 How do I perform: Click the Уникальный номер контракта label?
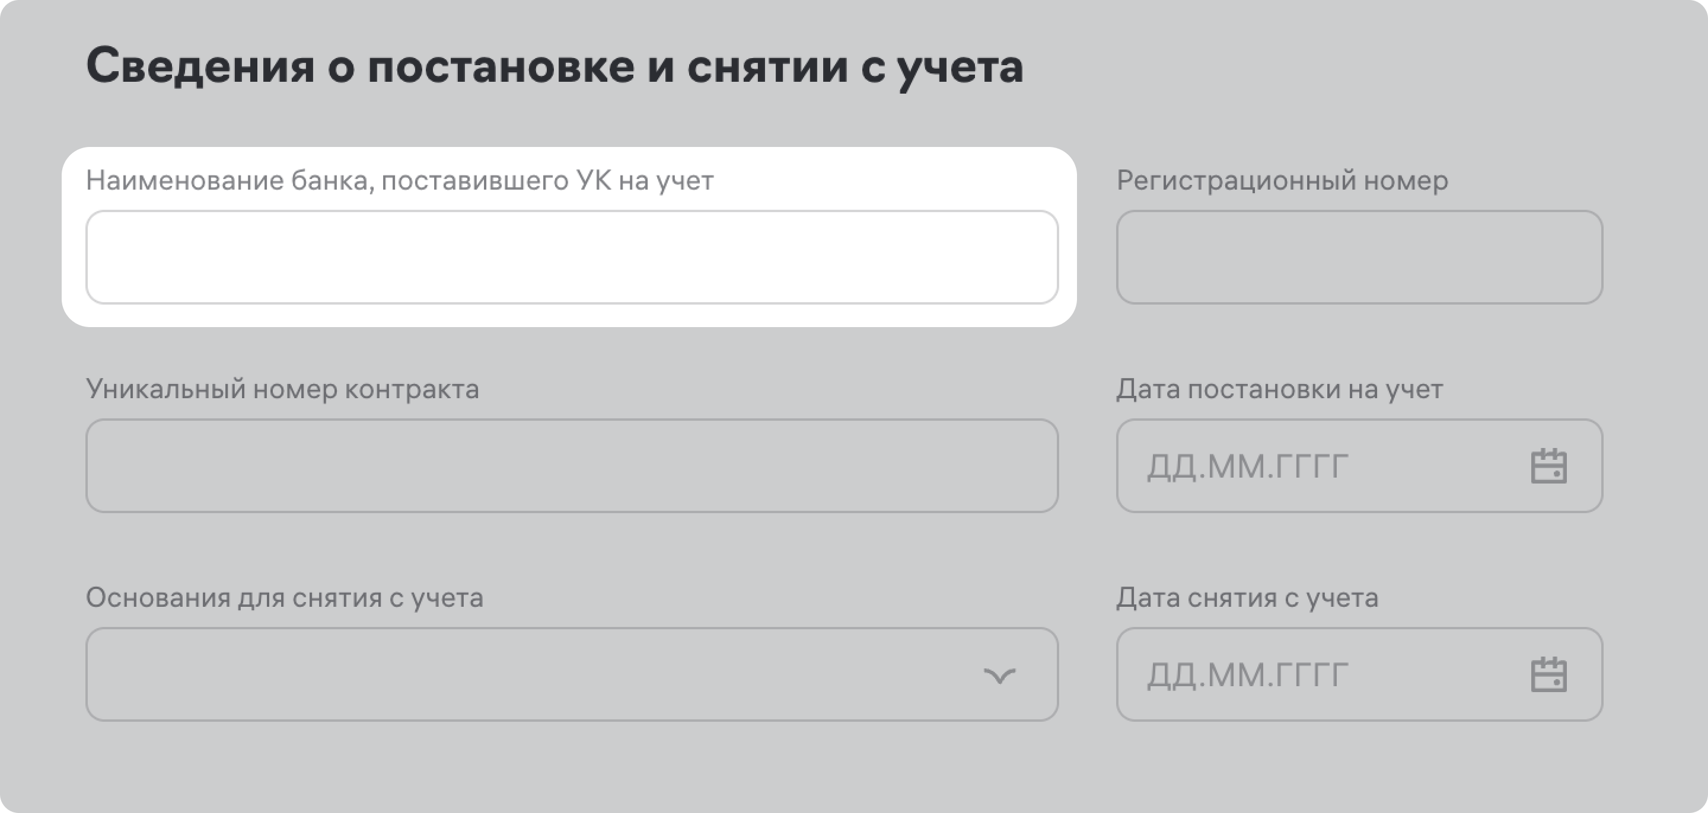[x=282, y=389]
